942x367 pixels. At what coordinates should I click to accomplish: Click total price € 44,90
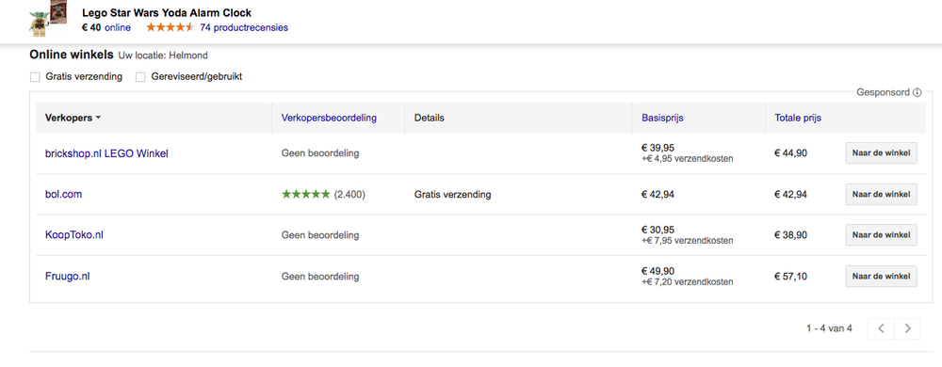coord(790,152)
